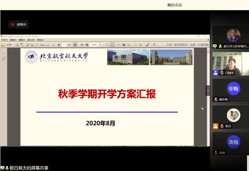Select the cursor selection tool

point(76,45)
